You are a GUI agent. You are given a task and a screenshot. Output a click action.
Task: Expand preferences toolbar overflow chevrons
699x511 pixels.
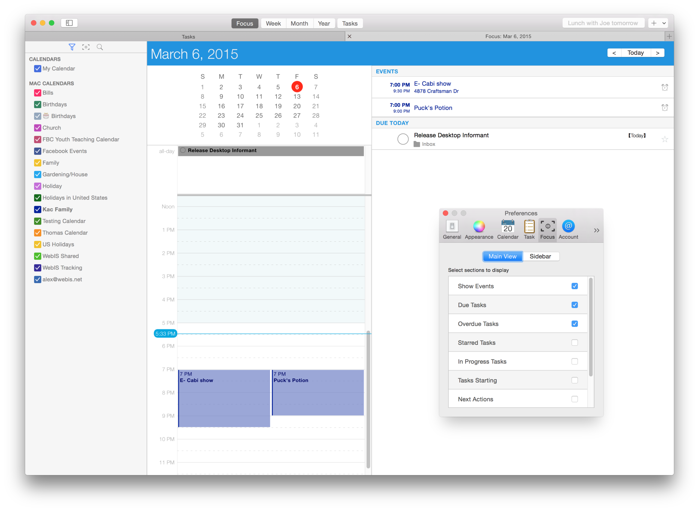point(596,230)
